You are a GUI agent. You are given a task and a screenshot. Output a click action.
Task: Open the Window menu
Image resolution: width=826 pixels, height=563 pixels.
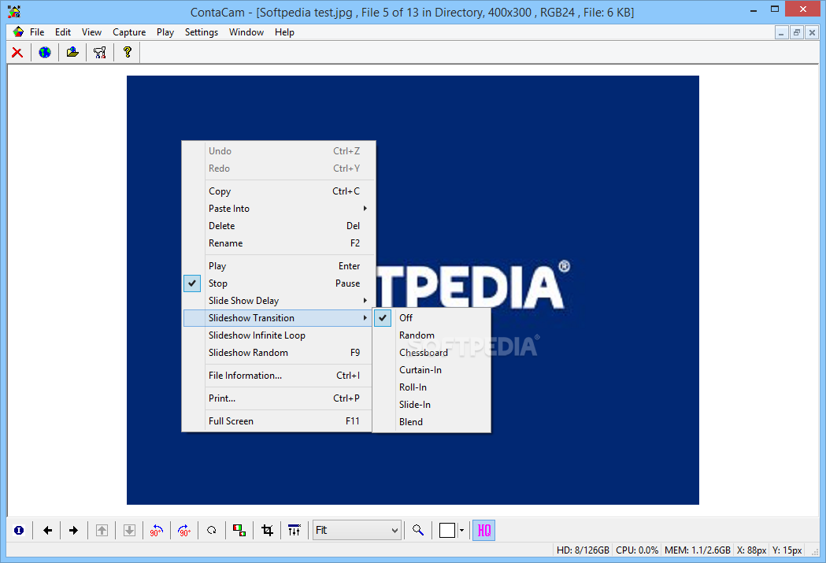pos(246,32)
